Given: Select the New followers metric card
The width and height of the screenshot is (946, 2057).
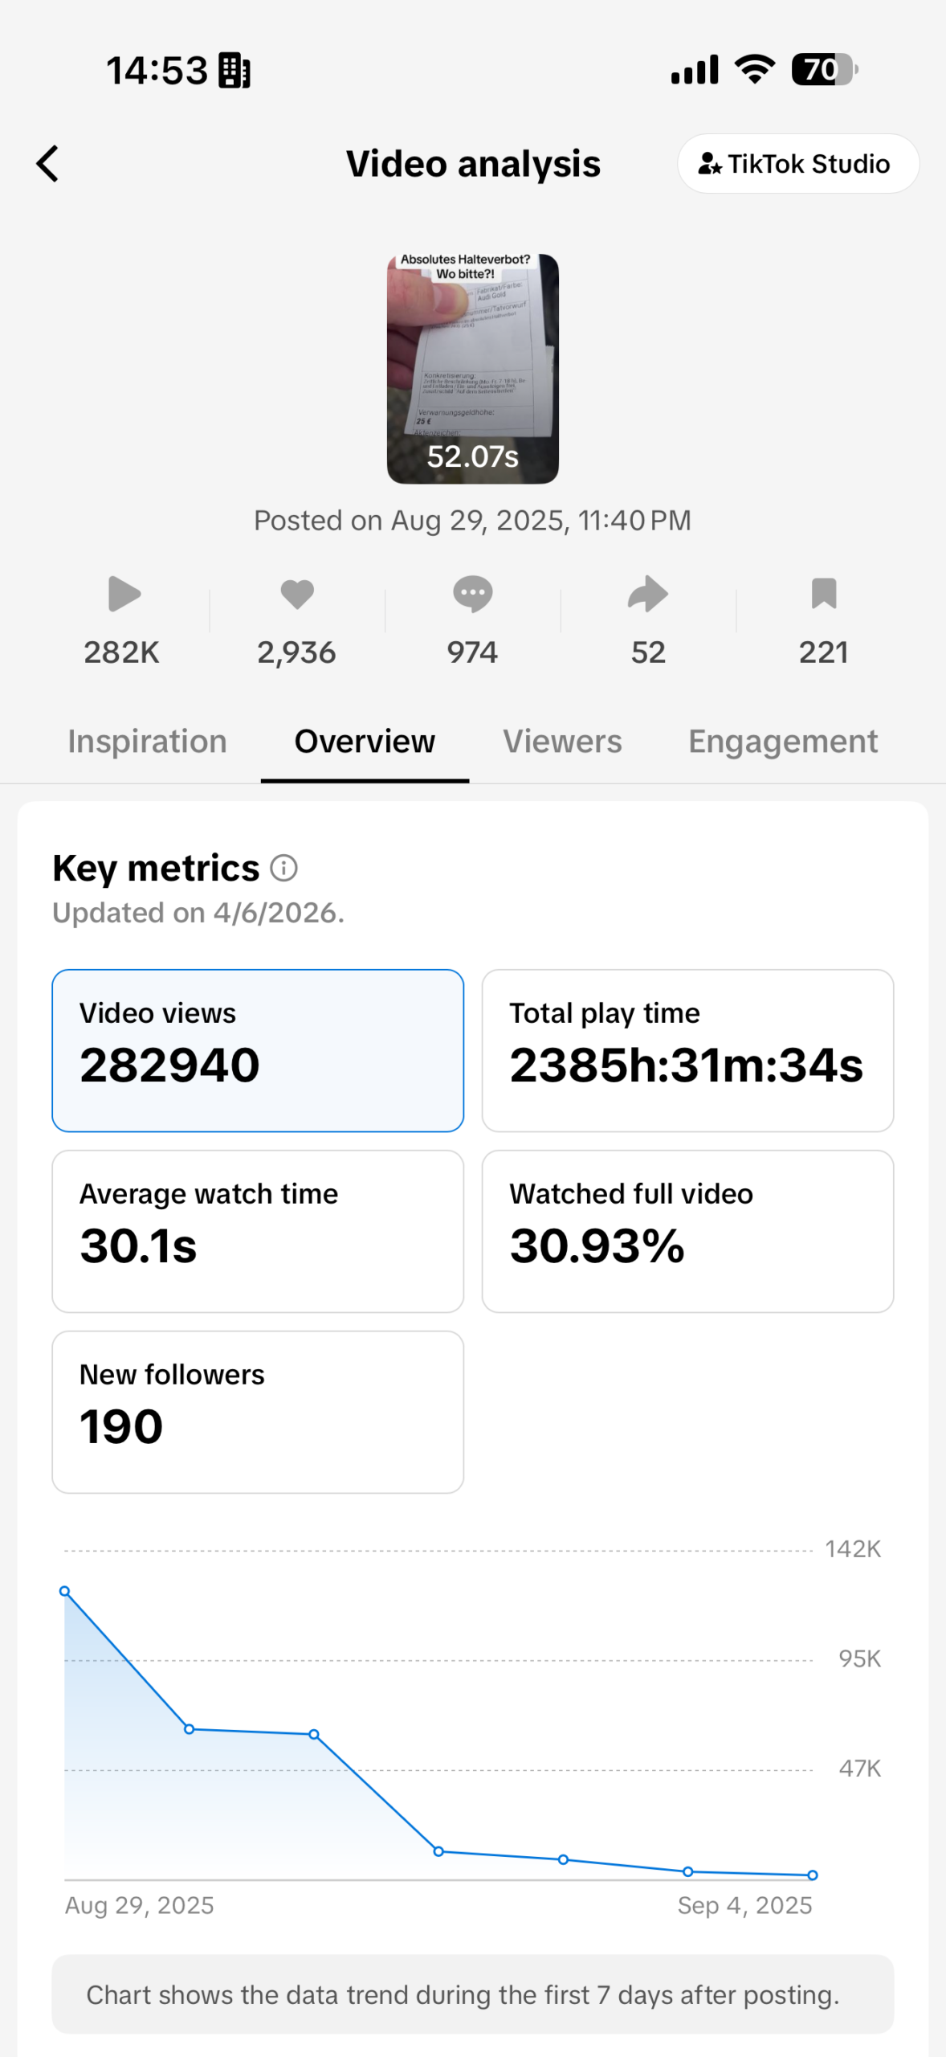Looking at the screenshot, I should click(x=258, y=1412).
